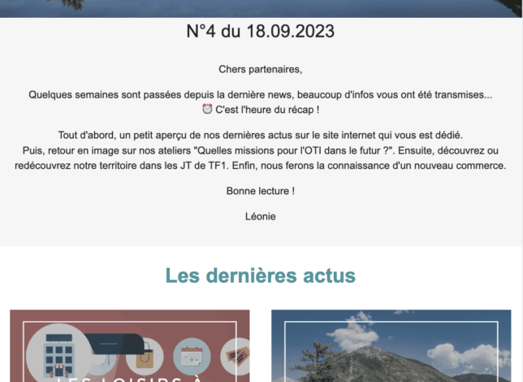This screenshot has width=523, height=382.
Task: Click the "Tout d'abord, un petit aperçu" sentence
Action: (x=261, y=134)
